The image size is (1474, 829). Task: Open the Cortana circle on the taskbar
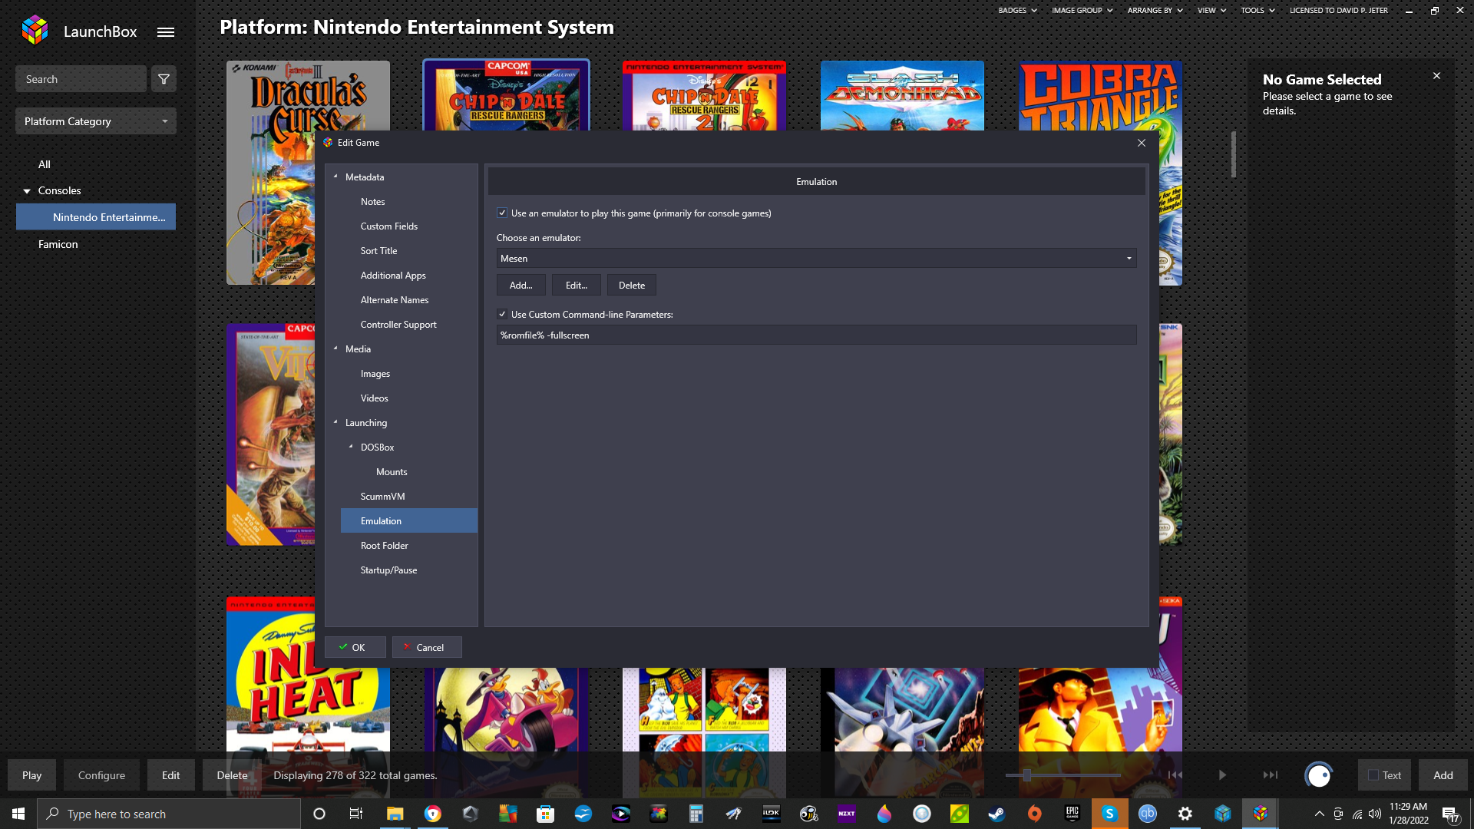tap(319, 814)
